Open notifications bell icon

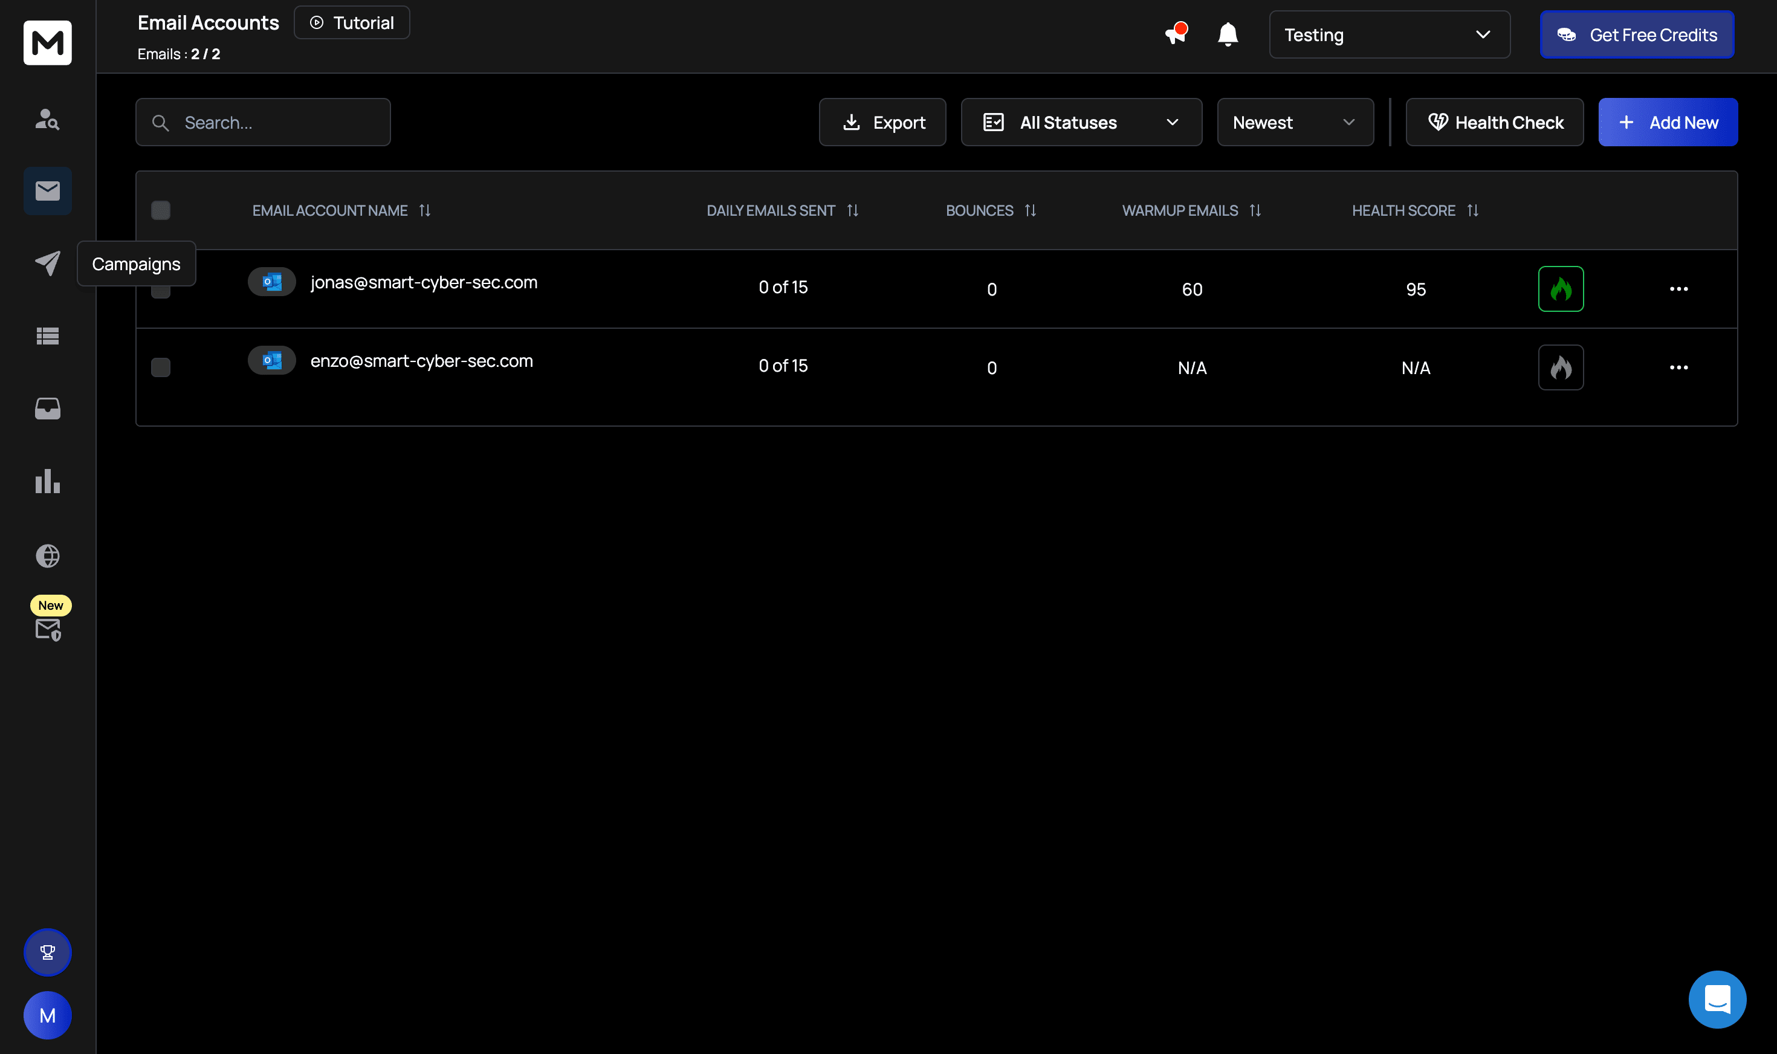(x=1228, y=35)
